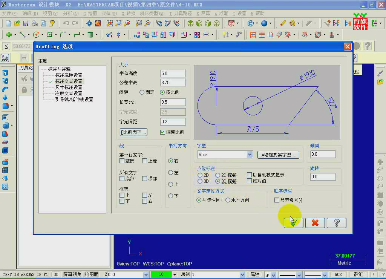
Task: Click the Create line icon
Action: [x=22, y=35]
